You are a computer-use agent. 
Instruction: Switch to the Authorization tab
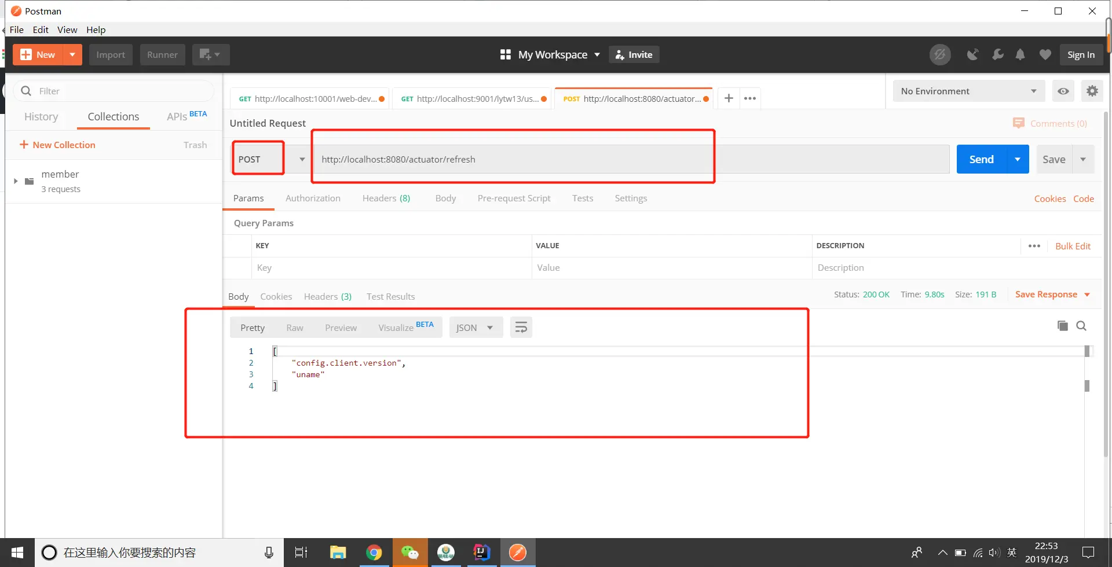pyautogui.click(x=313, y=198)
